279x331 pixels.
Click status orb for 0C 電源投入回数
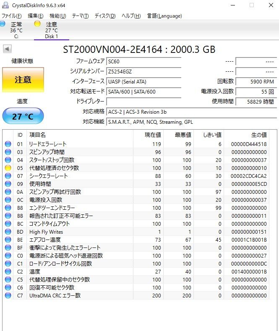tap(8, 200)
